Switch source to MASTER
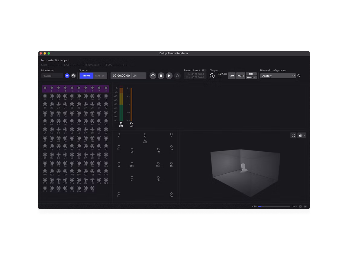Image resolution: width=348 pixels, height=261 pixels. (x=100, y=76)
